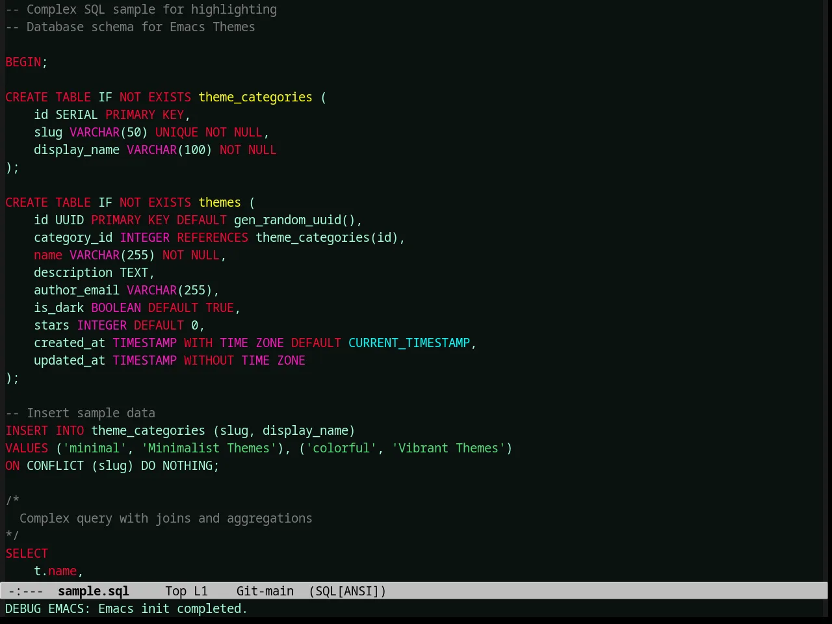This screenshot has width=832, height=624.
Task: Click BOOLEAN type on is_dark line
Action: (x=116, y=307)
